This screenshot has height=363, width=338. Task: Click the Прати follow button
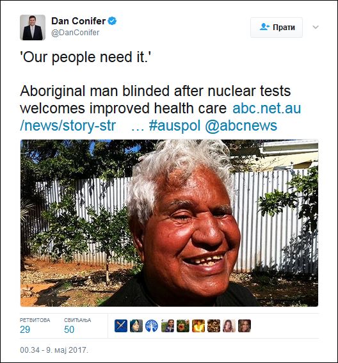click(277, 28)
